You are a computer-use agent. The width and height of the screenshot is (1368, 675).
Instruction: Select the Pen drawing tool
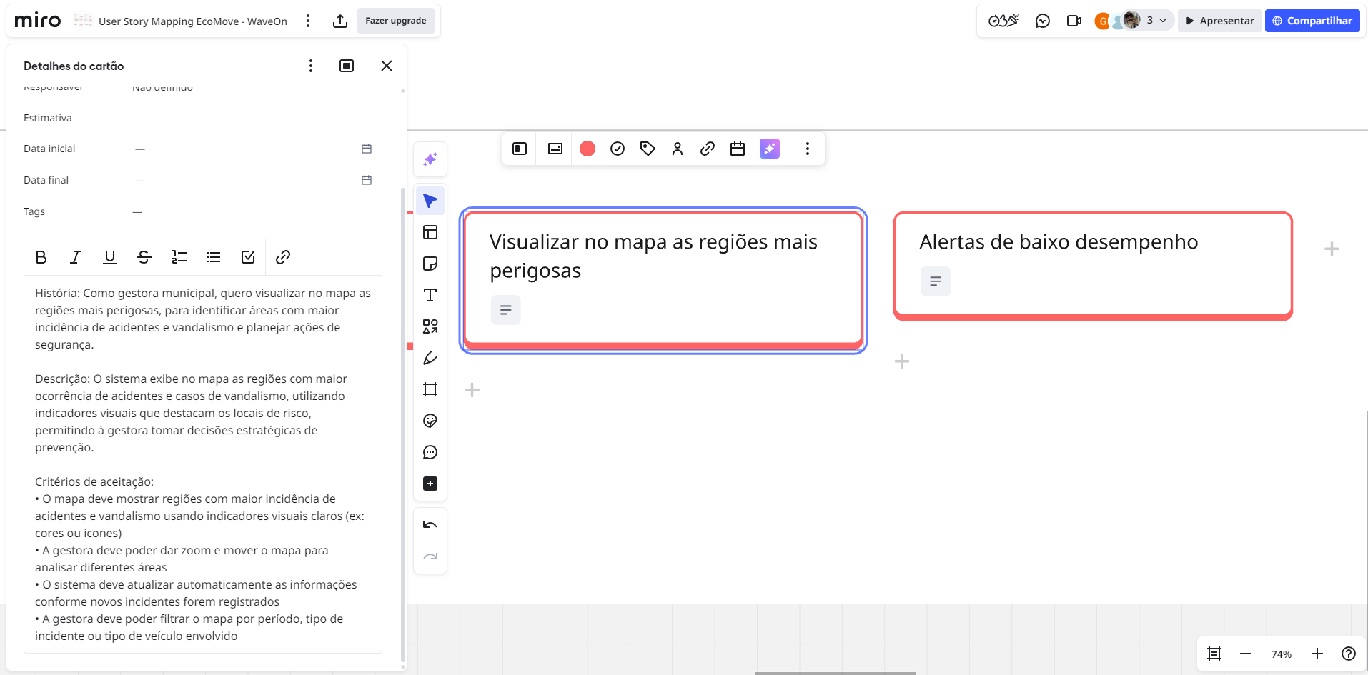click(430, 359)
